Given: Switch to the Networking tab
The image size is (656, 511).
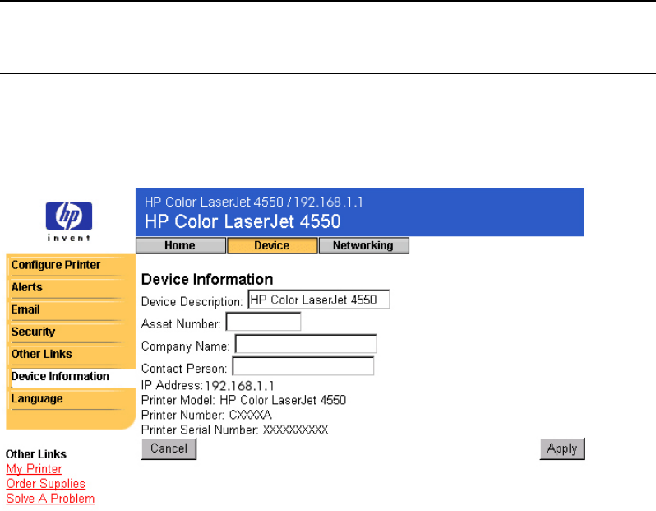Looking at the screenshot, I should click(363, 245).
